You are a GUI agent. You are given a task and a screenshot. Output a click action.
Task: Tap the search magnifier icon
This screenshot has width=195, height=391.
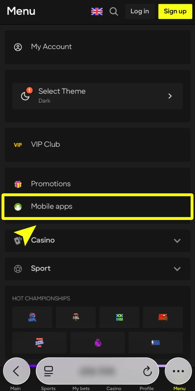114,12
